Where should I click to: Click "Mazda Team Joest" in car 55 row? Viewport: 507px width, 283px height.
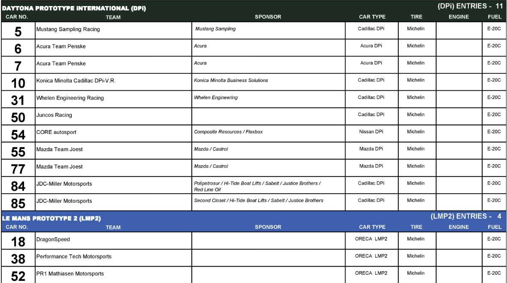coord(60,149)
